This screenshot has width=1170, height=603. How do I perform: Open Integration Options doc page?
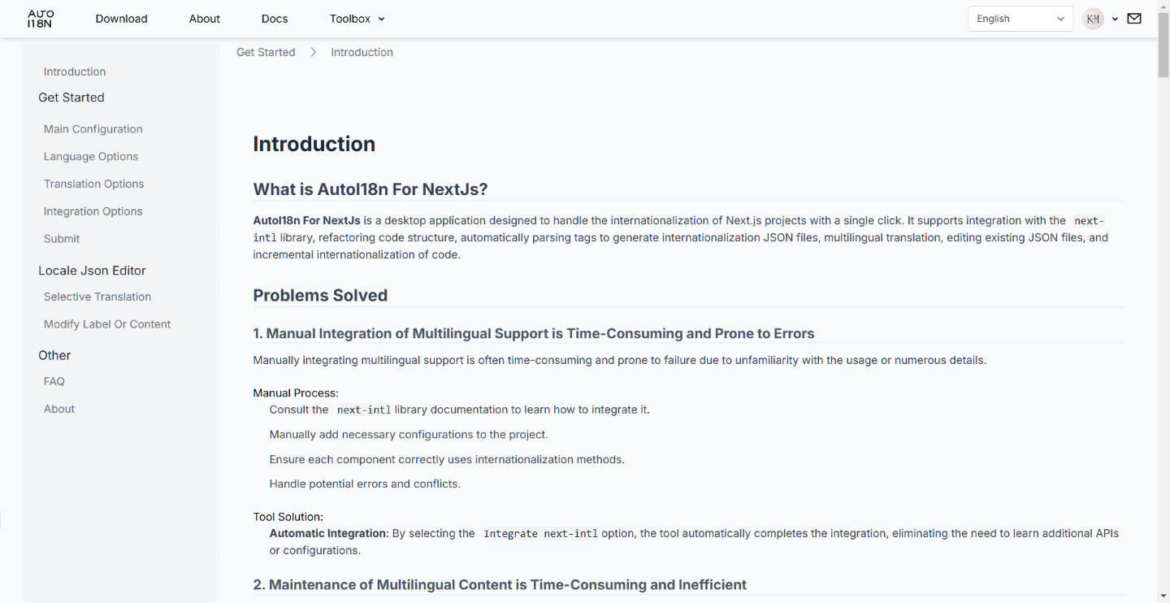point(93,211)
